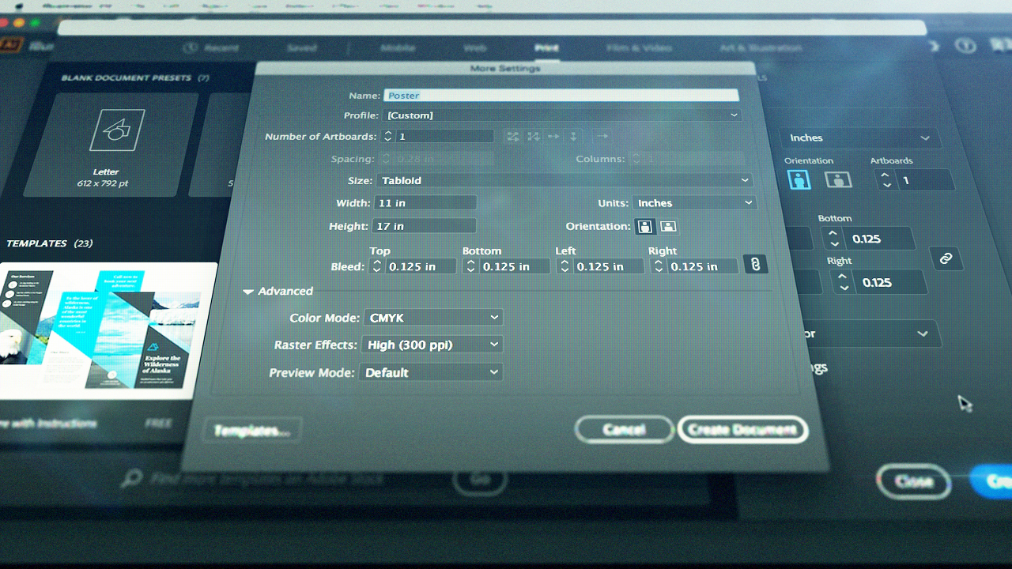Image resolution: width=1012 pixels, height=569 pixels.
Task: Select portrait orientation in the right panel
Action: tap(799, 179)
